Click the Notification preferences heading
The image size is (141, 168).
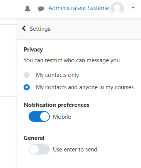click(56, 105)
